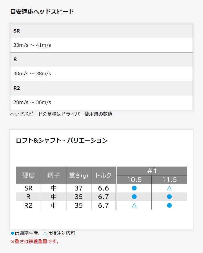Viewport: 203px width, 253px height.
Task: Click the blue circle for R2 11.5 loft
Action: pos(169,205)
